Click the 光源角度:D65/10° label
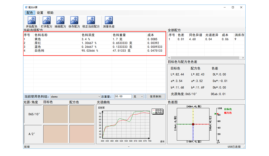 [x=184, y=94]
